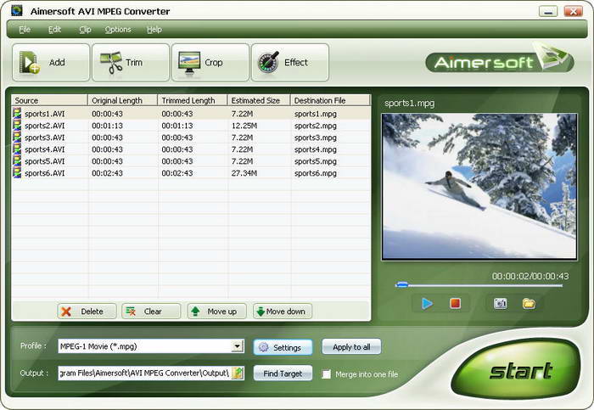Click Apply to all button

coord(351,346)
